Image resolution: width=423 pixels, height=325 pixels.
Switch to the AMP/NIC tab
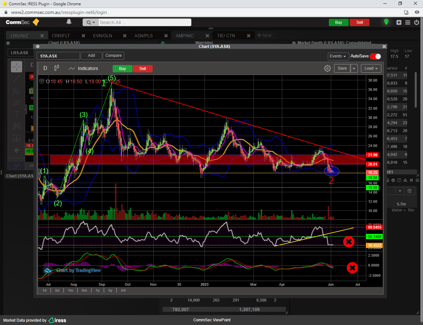tap(185, 36)
